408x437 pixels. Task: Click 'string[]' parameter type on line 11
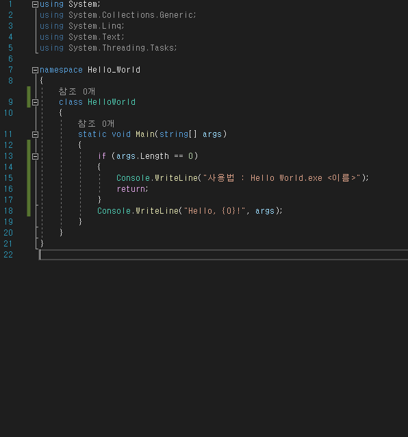(x=178, y=134)
